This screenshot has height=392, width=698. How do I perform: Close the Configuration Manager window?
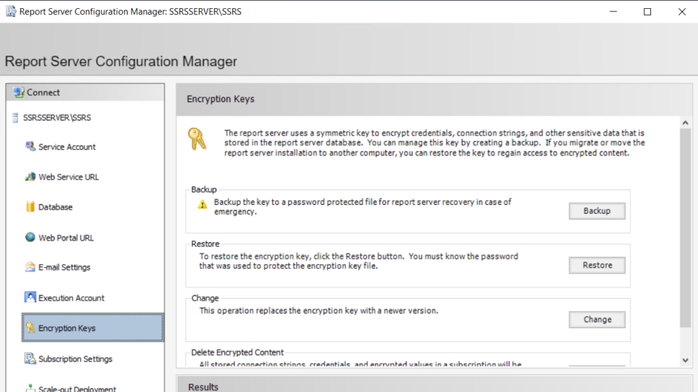682,12
